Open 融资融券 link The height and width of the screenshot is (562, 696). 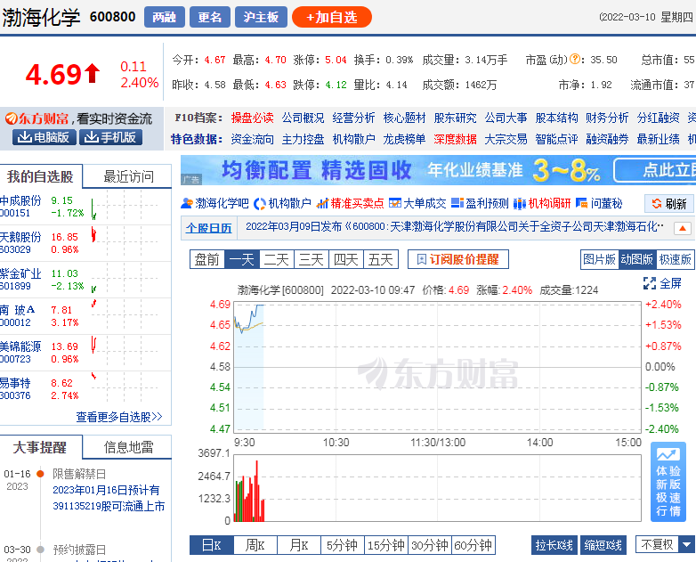click(x=607, y=140)
